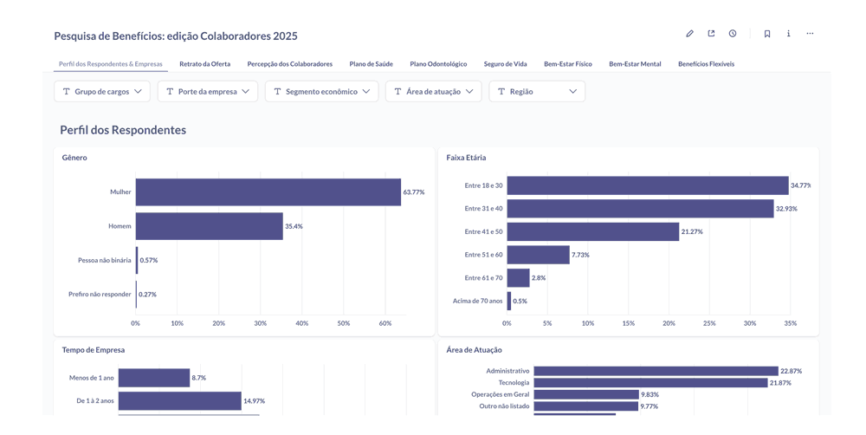Switch to the Retrato da Oferta tab

(204, 64)
